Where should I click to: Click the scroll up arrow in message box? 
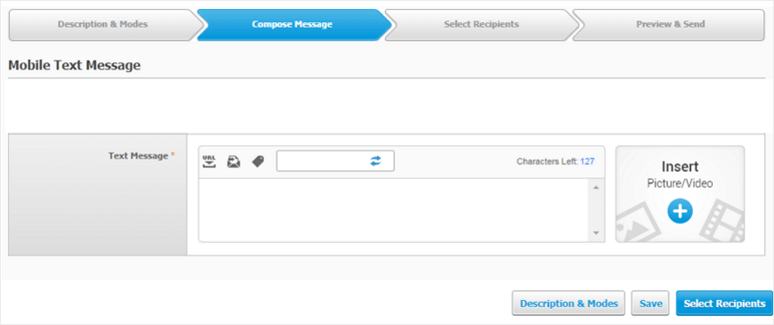(596, 187)
